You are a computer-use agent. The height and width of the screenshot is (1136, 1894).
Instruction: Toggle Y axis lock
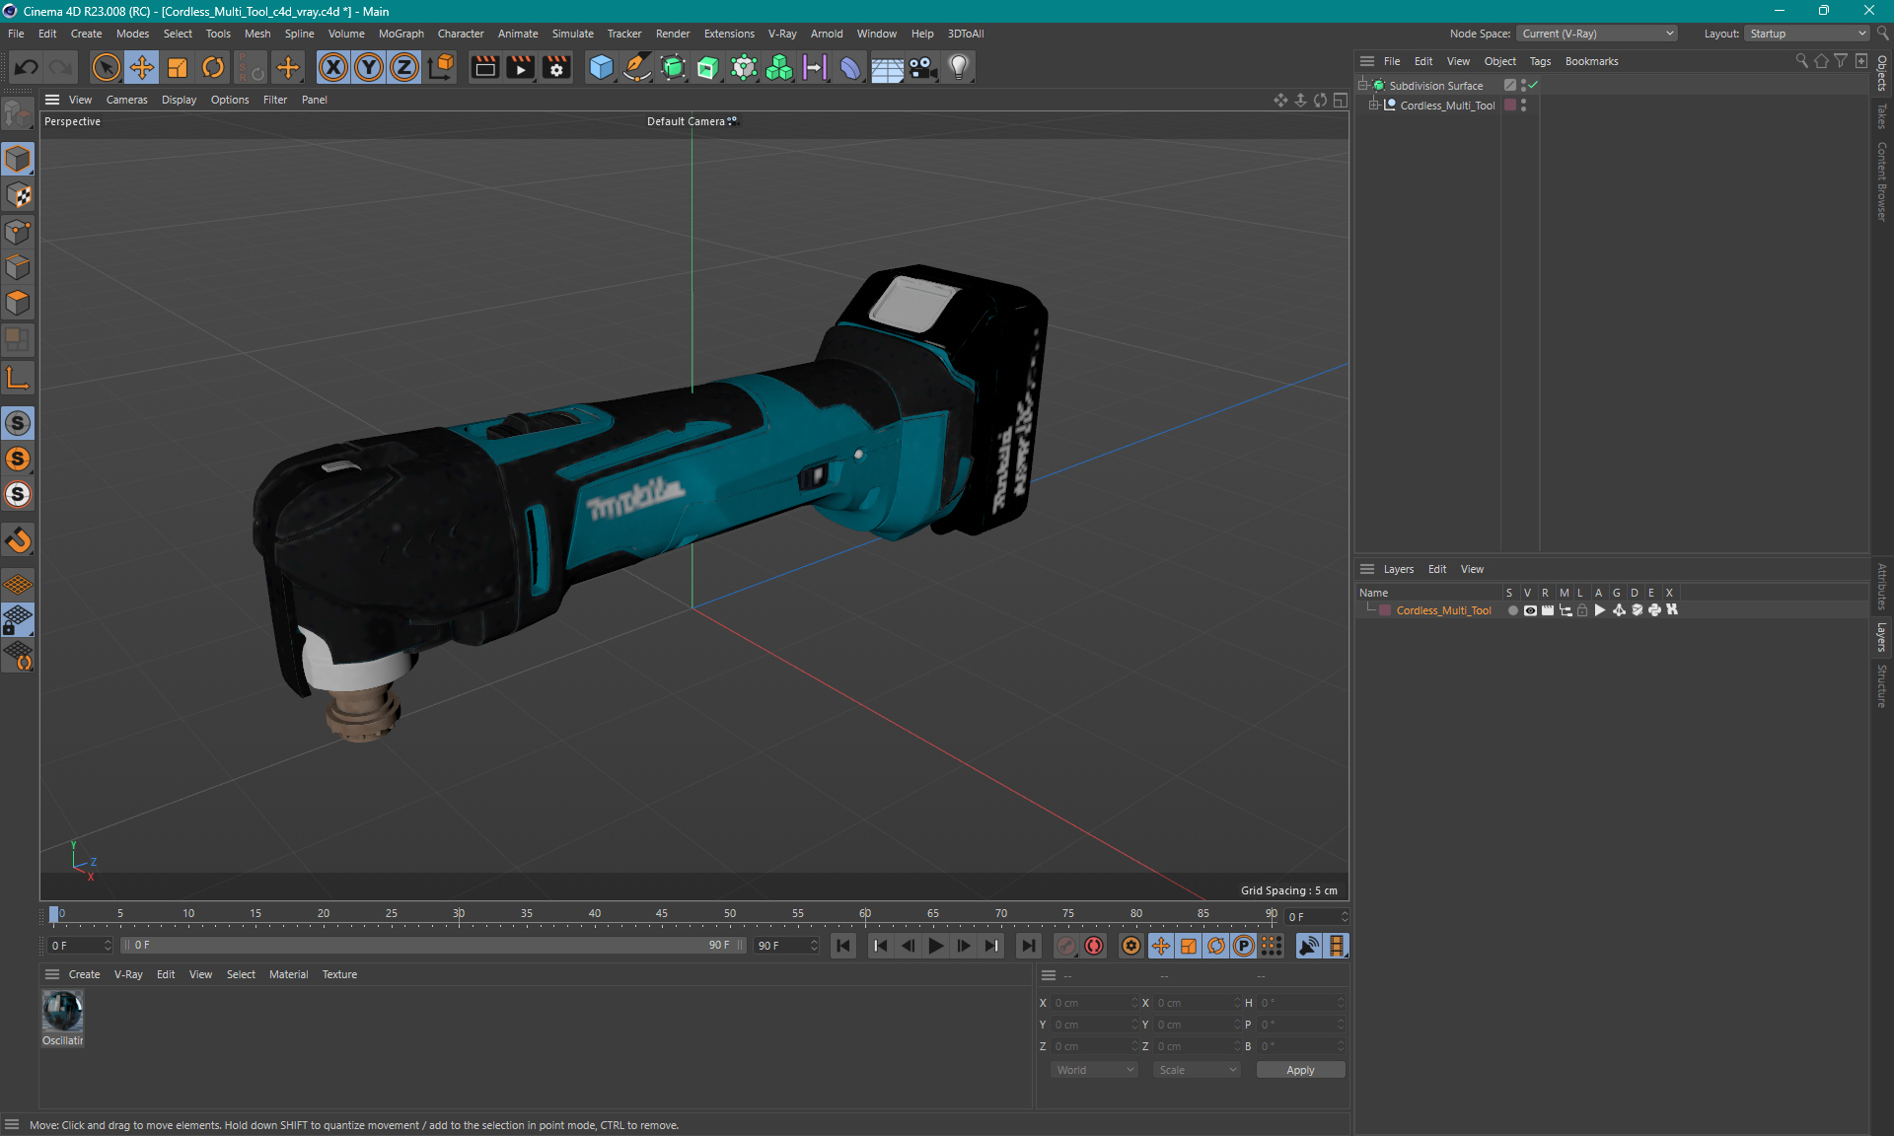(x=369, y=67)
